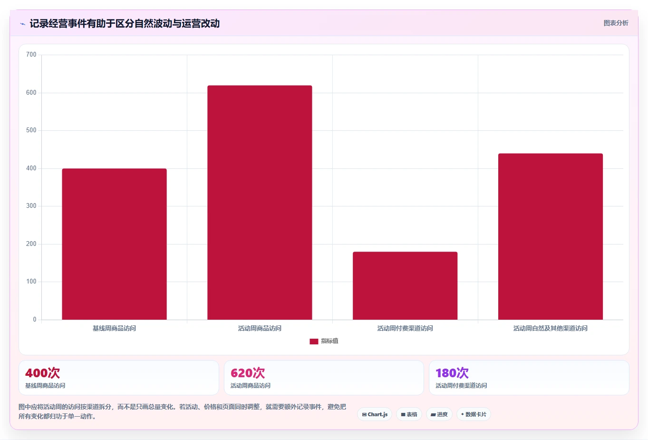The image size is (648, 440).
Task: Click the Chart.js tag chip
Action: coord(375,414)
